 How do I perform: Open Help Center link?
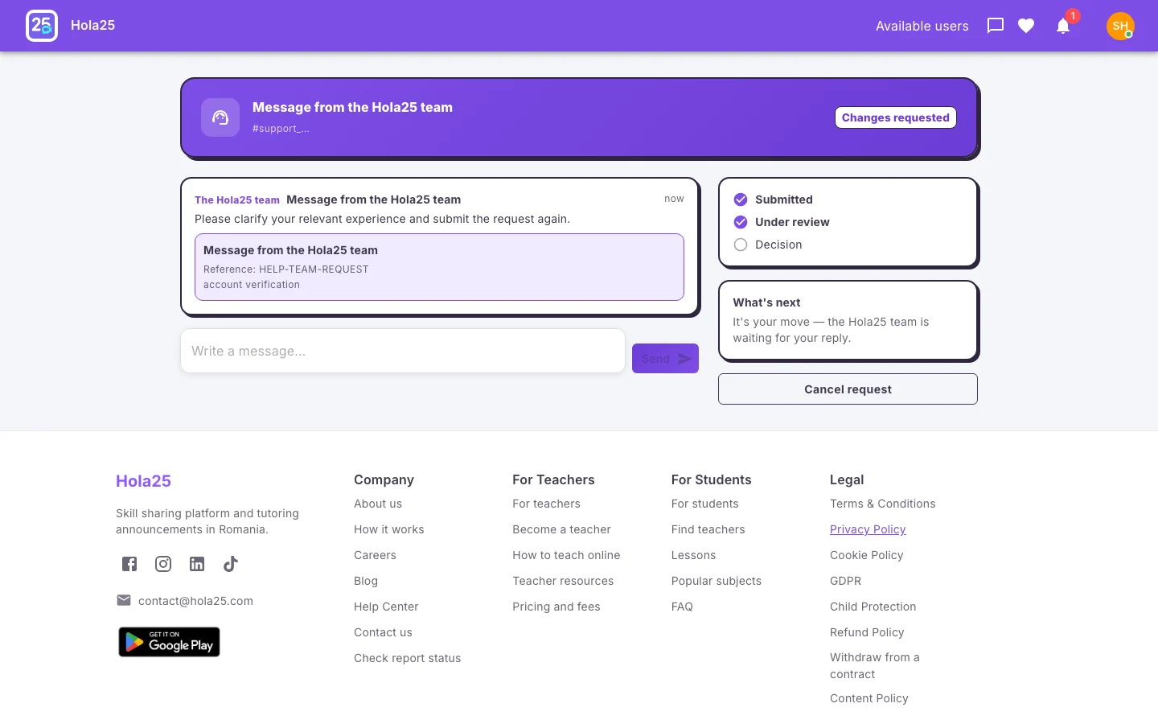(386, 607)
